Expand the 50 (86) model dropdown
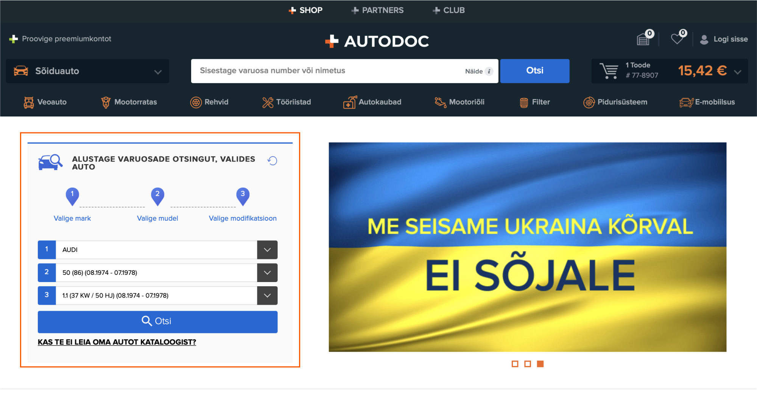 tap(267, 273)
